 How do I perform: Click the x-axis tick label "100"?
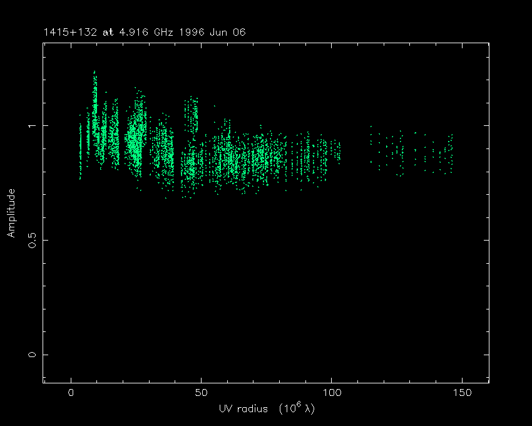(x=332, y=393)
